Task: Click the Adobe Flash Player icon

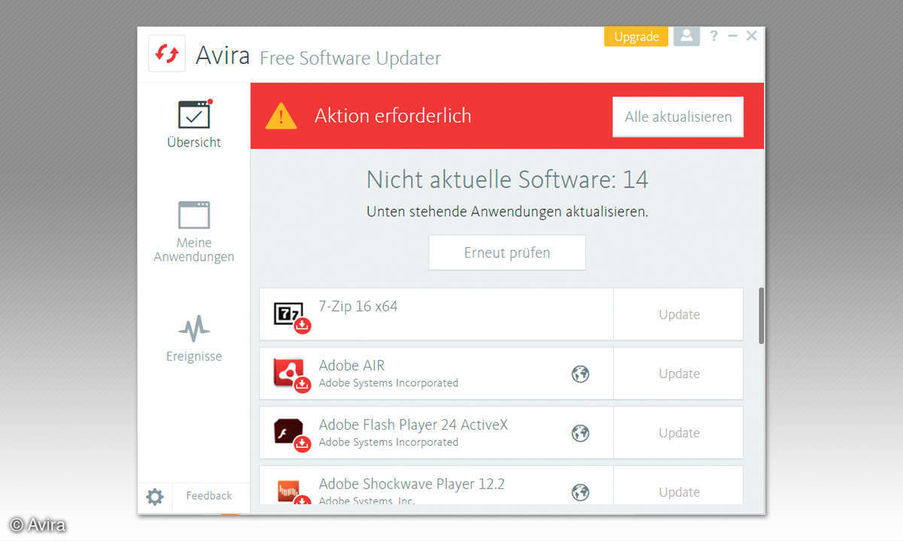Action: [x=291, y=434]
